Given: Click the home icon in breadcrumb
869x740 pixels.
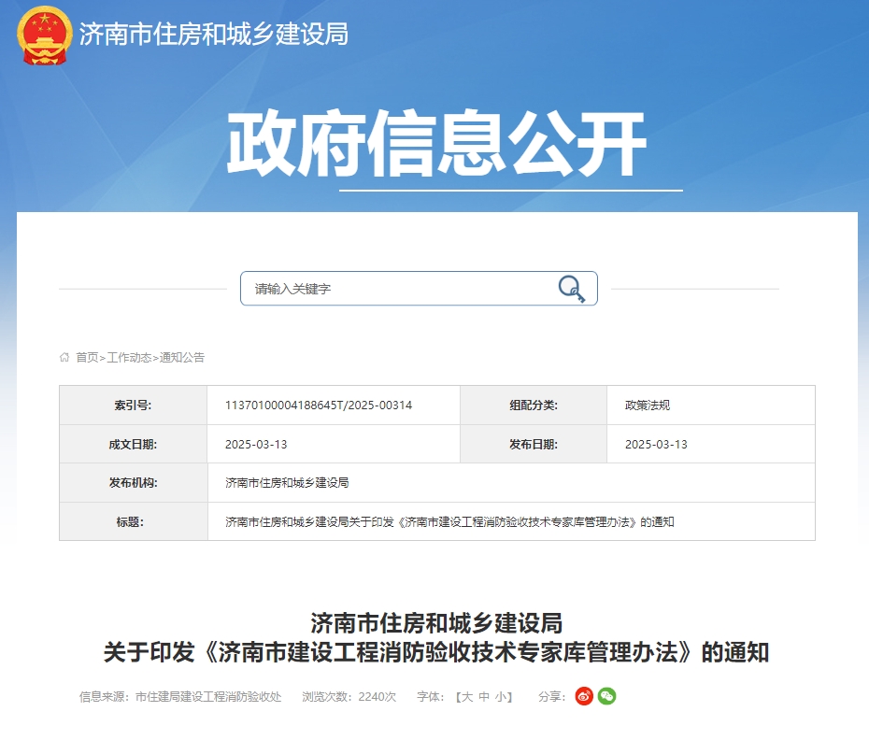Looking at the screenshot, I should (64, 357).
